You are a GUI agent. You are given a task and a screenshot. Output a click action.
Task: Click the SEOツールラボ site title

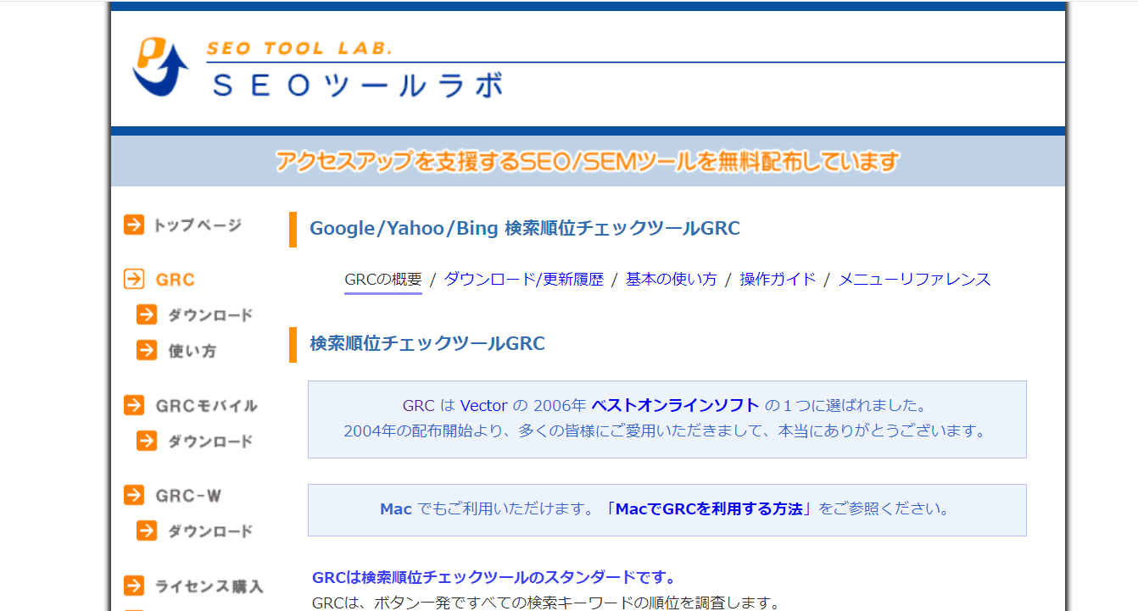pos(358,86)
